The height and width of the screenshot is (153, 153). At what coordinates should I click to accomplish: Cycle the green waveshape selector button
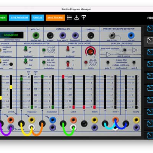(x=44, y=50)
